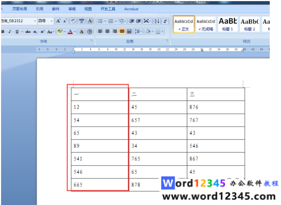This screenshot has height=205, width=281.
Task: Switch to the 引用 tab
Action: (39, 9)
